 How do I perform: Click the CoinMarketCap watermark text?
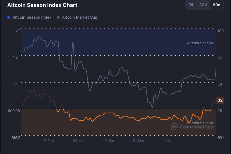coord(197,127)
